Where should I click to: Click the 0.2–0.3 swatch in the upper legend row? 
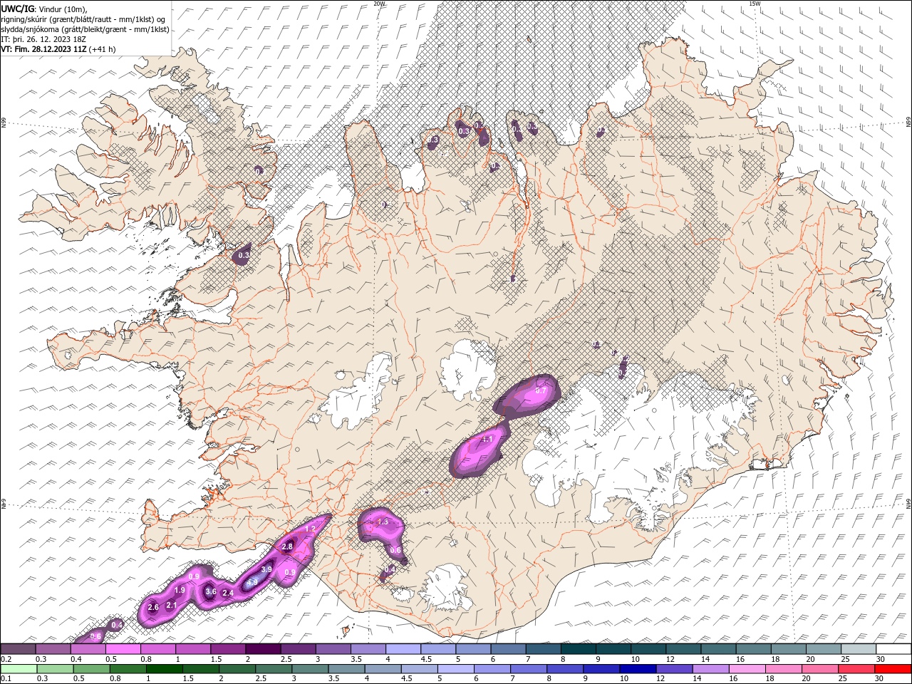point(19,648)
